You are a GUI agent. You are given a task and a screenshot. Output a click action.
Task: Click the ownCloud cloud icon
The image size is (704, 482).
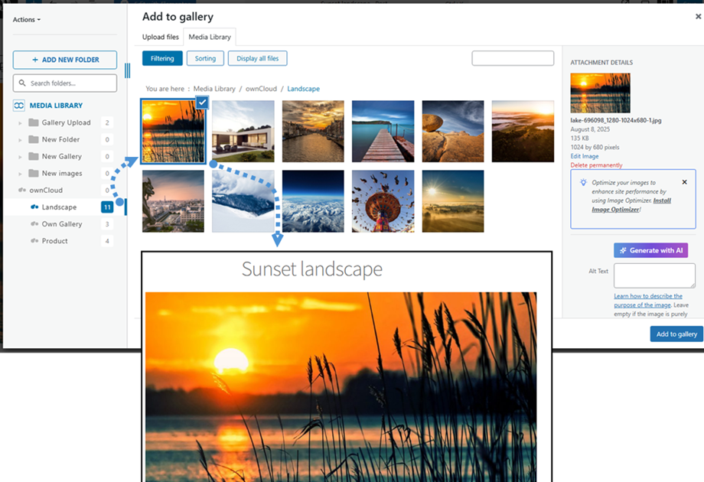pyautogui.click(x=23, y=191)
